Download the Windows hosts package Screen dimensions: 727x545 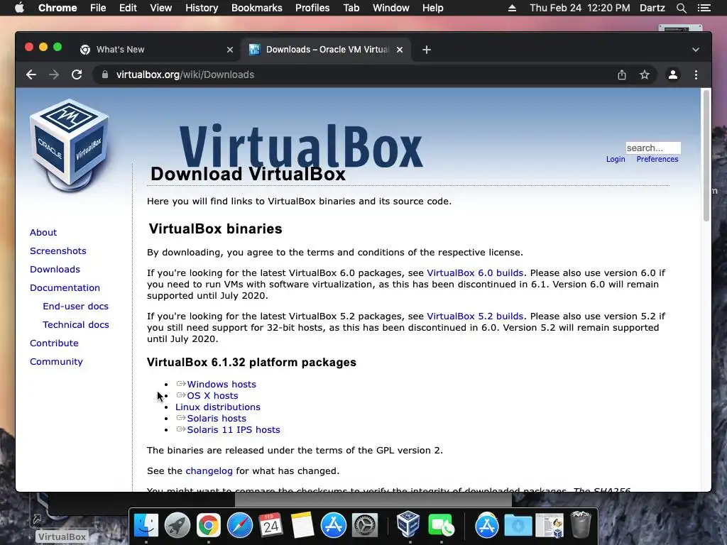[x=222, y=384]
